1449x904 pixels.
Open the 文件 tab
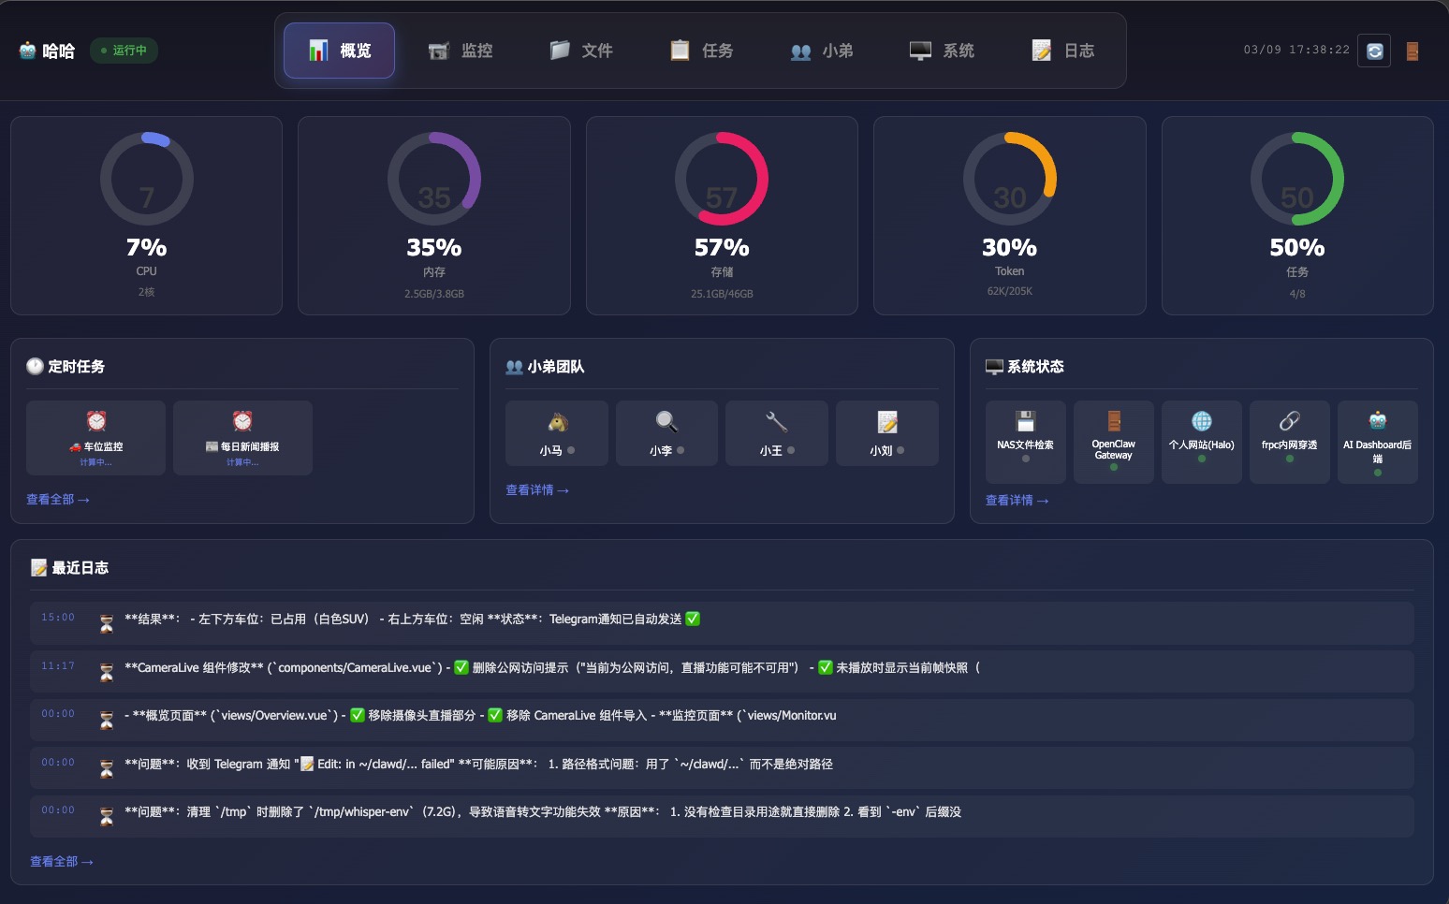click(x=581, y=51)
